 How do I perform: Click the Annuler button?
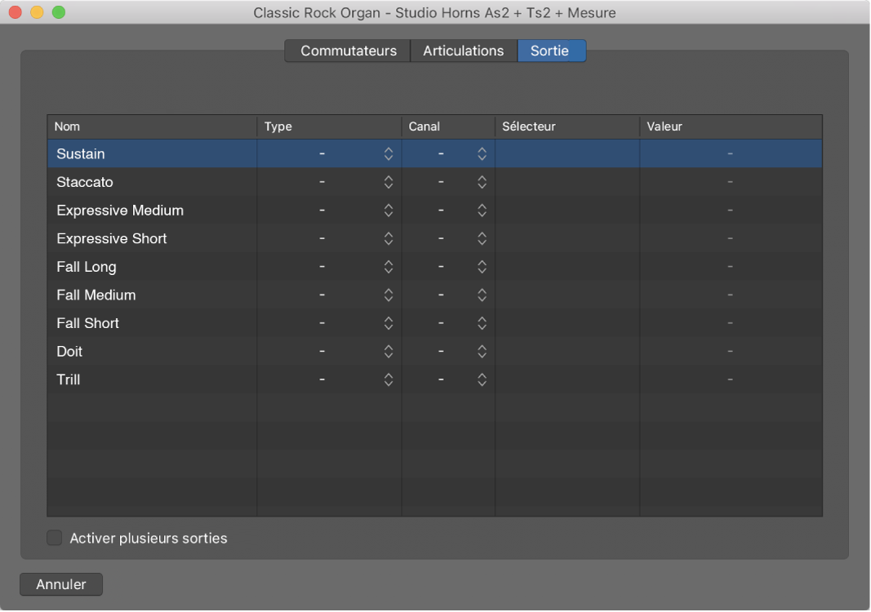coord(61,584)
